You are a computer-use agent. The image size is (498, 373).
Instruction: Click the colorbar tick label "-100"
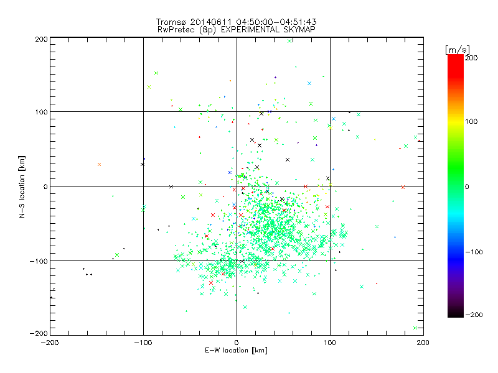[474, 252]
